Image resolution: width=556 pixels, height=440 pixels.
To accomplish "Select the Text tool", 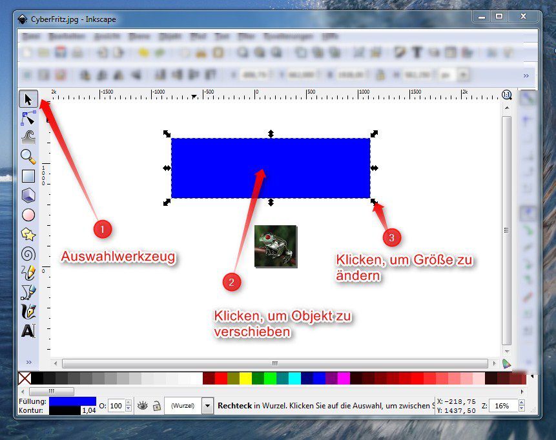I will pos(27,331).
